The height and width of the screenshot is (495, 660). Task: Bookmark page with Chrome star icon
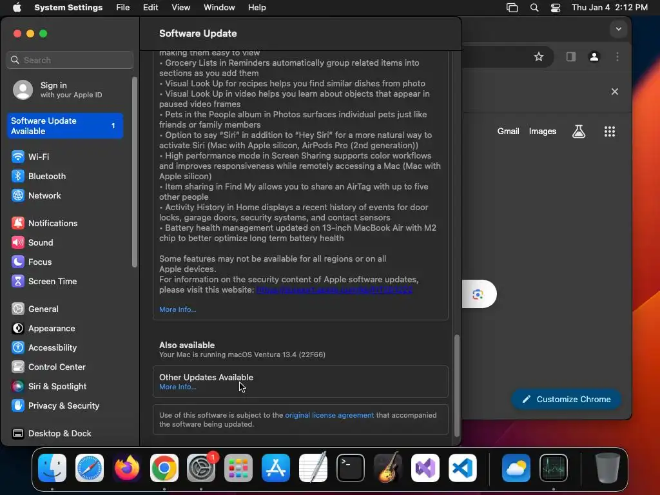[539, 57]
